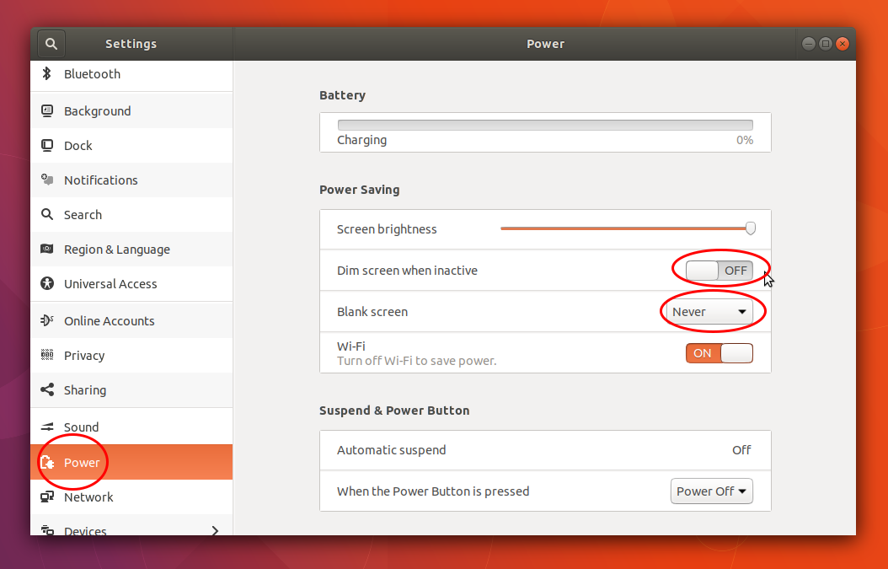
Task: Select the Network label in sidebar
Action: point(88,497)
